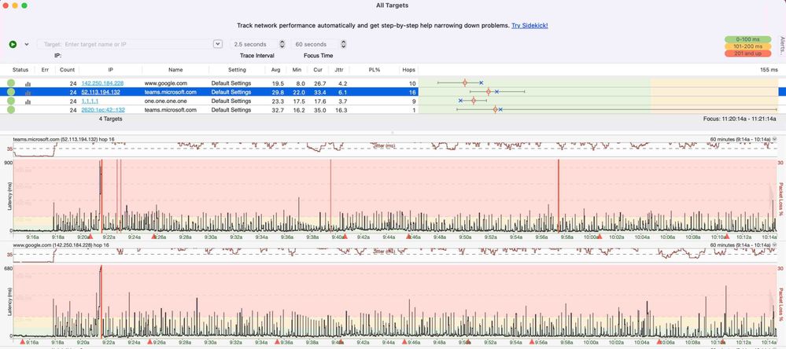The image size is (786, 349).
Task: Select the www.google.com name cell
Action: (x=166, y=83)
